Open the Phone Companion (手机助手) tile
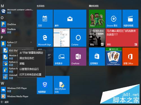This screenshot has height=105, width=141. point(61,57)
